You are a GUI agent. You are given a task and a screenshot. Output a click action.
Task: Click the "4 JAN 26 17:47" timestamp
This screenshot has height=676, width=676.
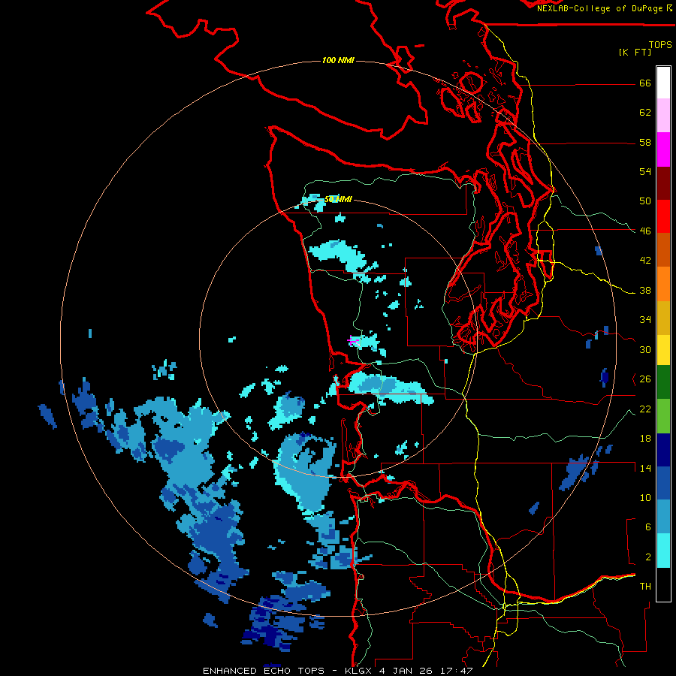point(426,671)
